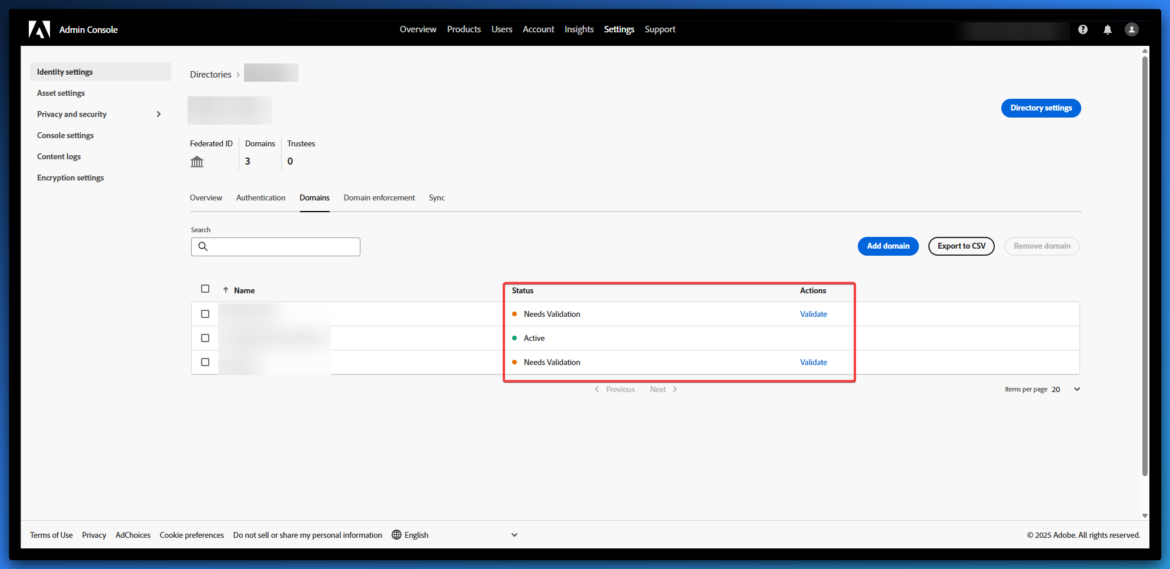Screen dimensions: 1170x569
Task: Open the English language dropdown
Action: click(514, 535)
